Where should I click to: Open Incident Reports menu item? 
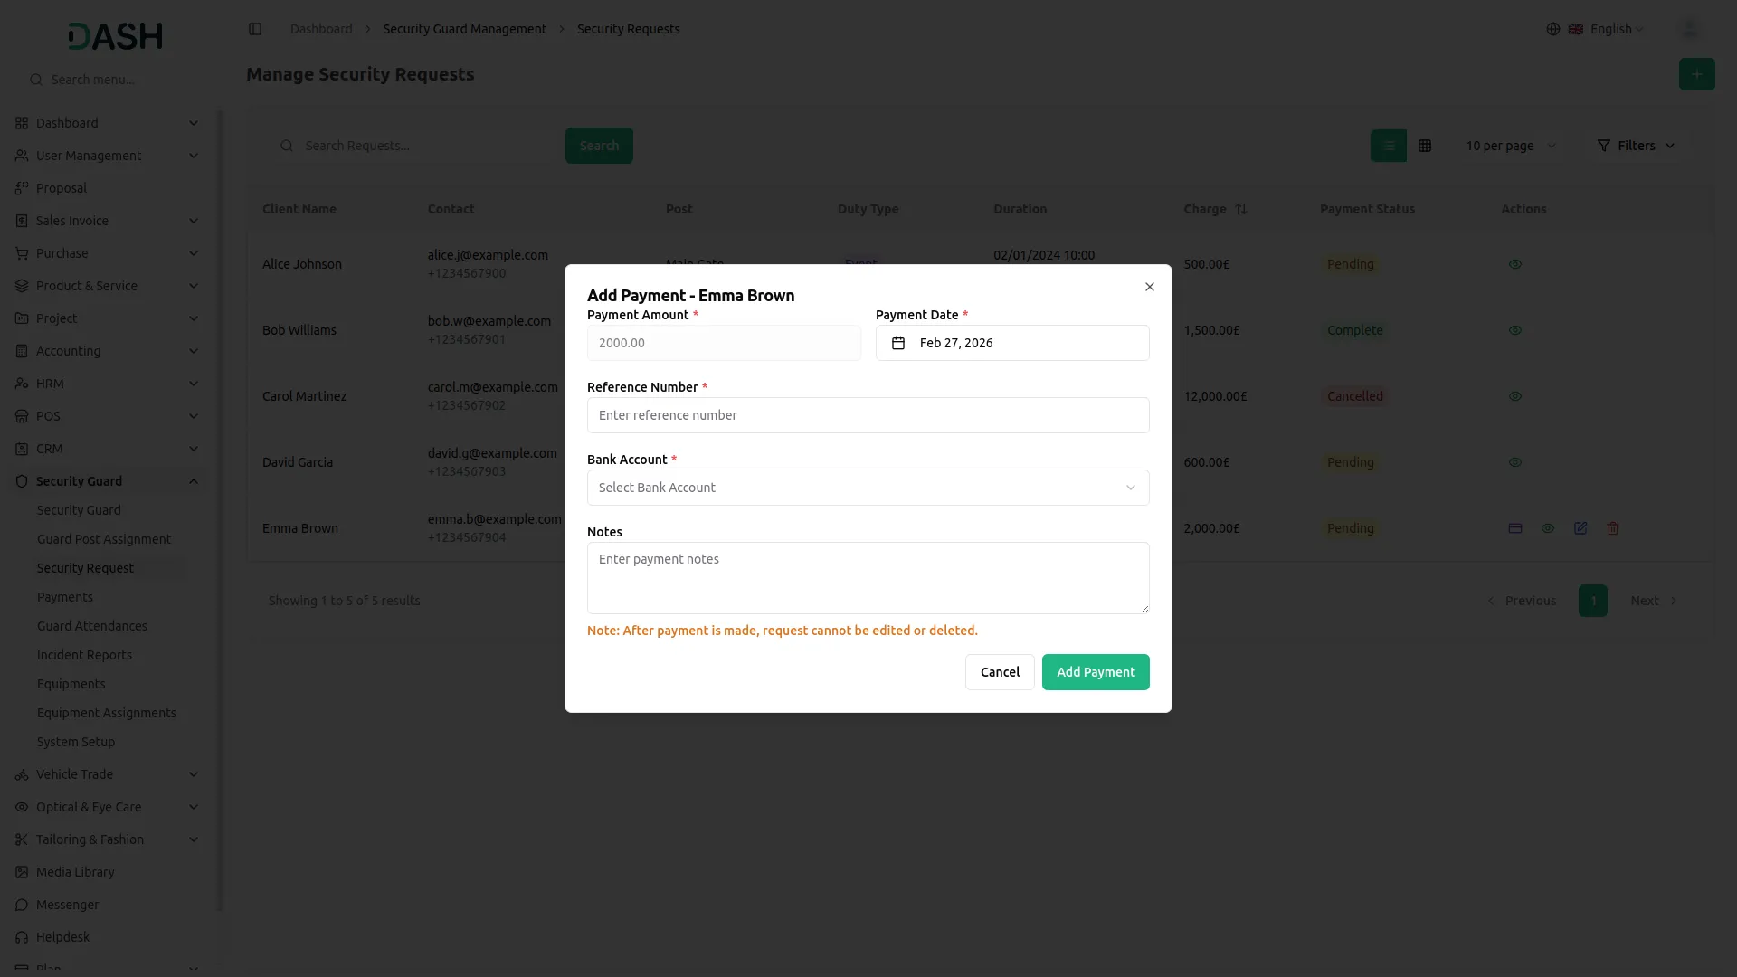click(x=84, y=655)
